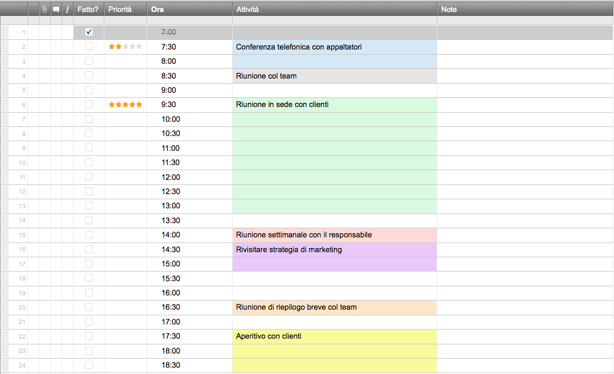Screen dimensions: 614x374
Task: Click the strikethrough 7:00 time cell
Action: pos(189,32)
